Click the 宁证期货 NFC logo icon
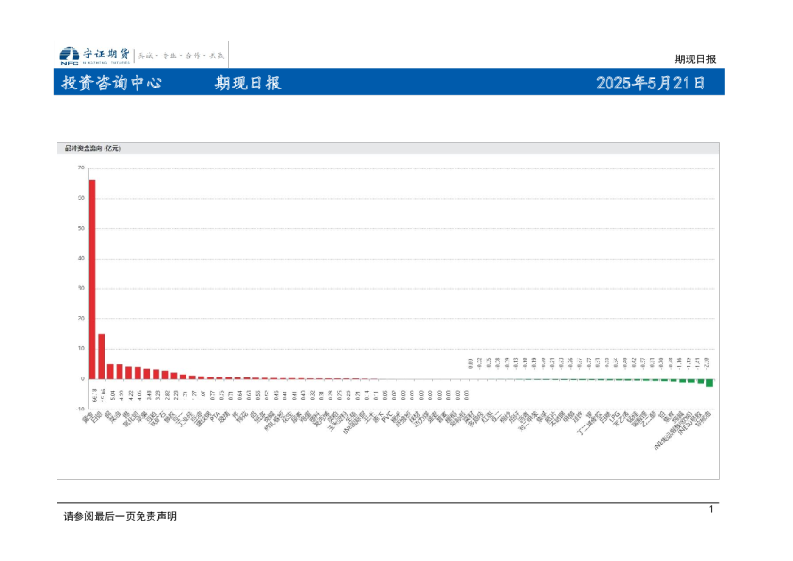The width and height of the screenshot is (793, 561). [69, 56]
